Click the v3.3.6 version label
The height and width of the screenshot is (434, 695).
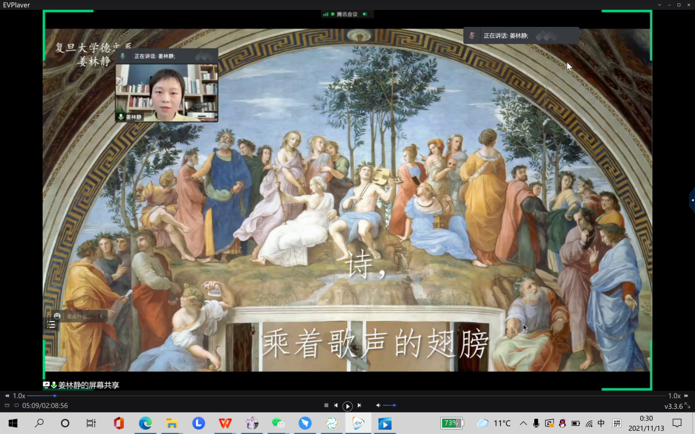[x=674, y=406]
